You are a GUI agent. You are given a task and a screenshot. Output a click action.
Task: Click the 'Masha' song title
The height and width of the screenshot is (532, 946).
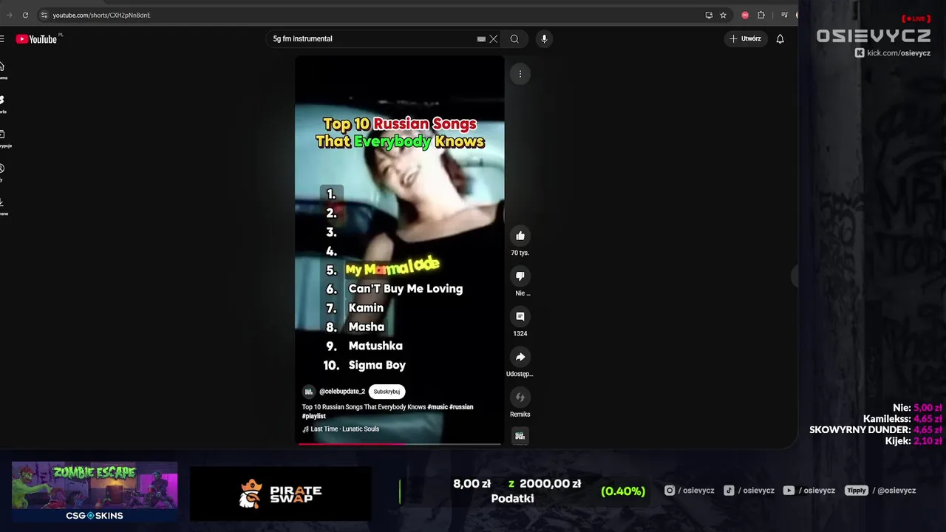tap(367, 327)
